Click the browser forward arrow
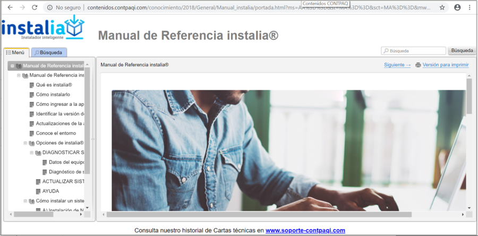Image resolution: width=478 pixels, height=236 pixels. click(22, 7)
